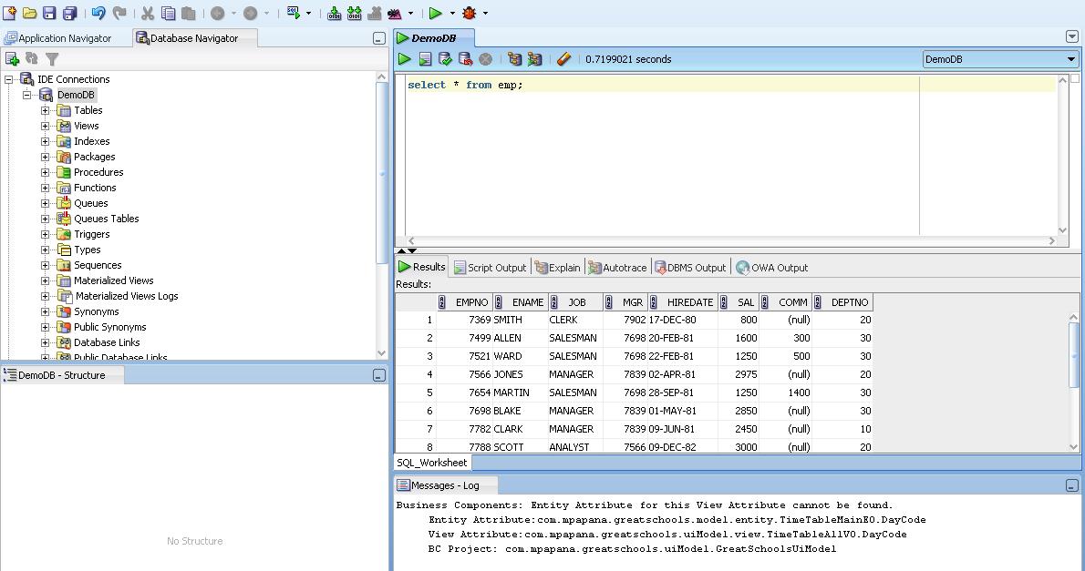The image size is (1085, 571).
Task: Sort by the ENAME column header
Action: (x=519, y=302)
